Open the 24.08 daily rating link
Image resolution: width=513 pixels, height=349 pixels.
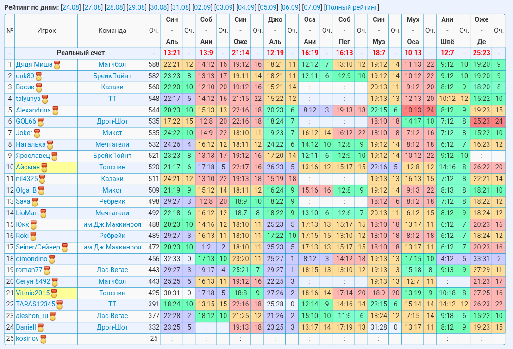coord(71,7)
